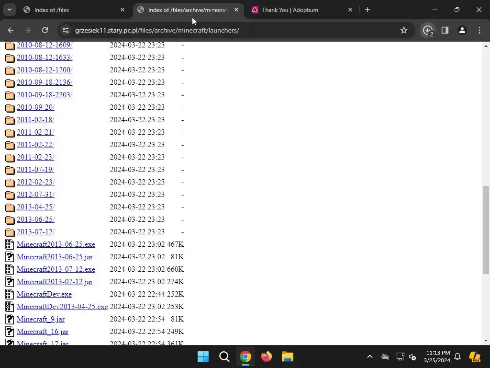Screen dimensions: 490x368
Task: Open the 2011-02-22/ folder link
Action: tap(35, 145)
